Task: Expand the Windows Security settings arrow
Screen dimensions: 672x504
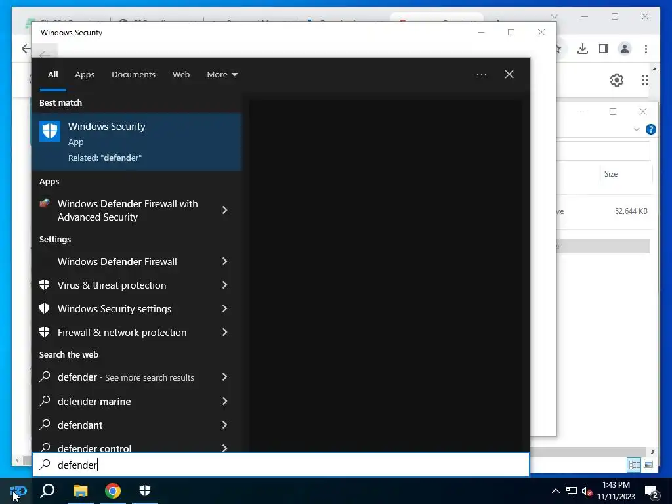Action: coord(224,308)
